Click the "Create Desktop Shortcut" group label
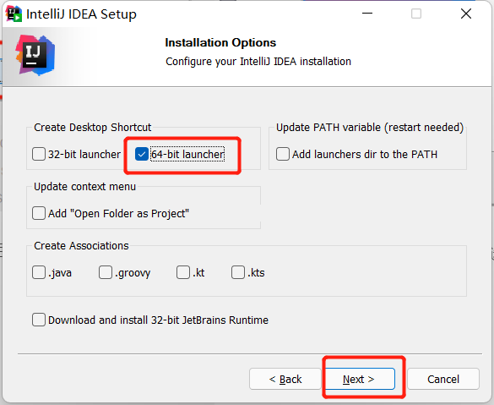494x405 pixels. [x=93, y=127]
